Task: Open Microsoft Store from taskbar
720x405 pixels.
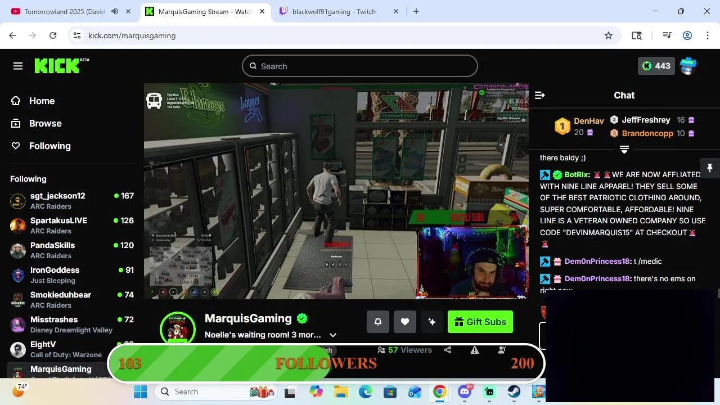Action: [x=390, y=391]
